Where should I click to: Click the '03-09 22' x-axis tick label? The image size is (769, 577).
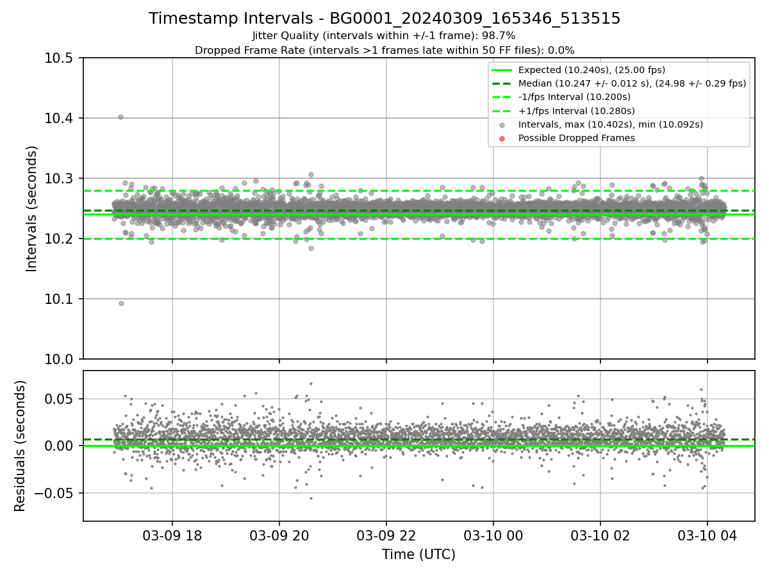click(x=386, y=535)
